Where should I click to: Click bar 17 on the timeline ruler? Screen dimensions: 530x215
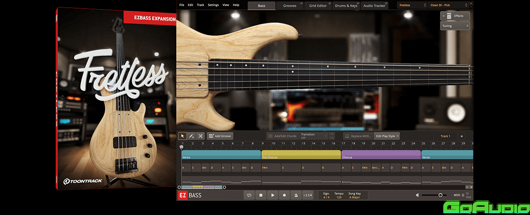pos(343,144)
